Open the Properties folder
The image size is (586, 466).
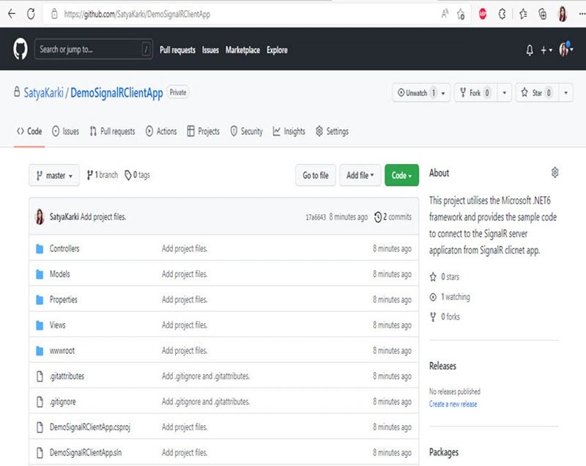click(63, 300)
